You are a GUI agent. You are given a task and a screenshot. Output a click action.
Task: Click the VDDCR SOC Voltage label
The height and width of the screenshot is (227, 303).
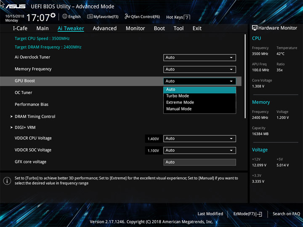(x=33, y=150)
